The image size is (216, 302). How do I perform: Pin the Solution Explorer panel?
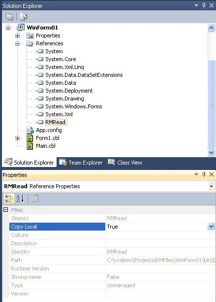204,5
